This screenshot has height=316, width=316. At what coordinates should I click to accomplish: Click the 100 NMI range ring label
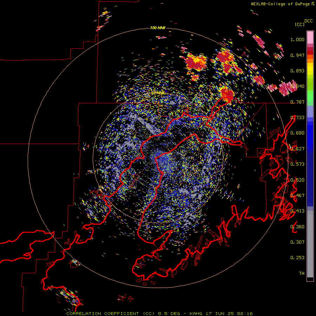[158, 28]
